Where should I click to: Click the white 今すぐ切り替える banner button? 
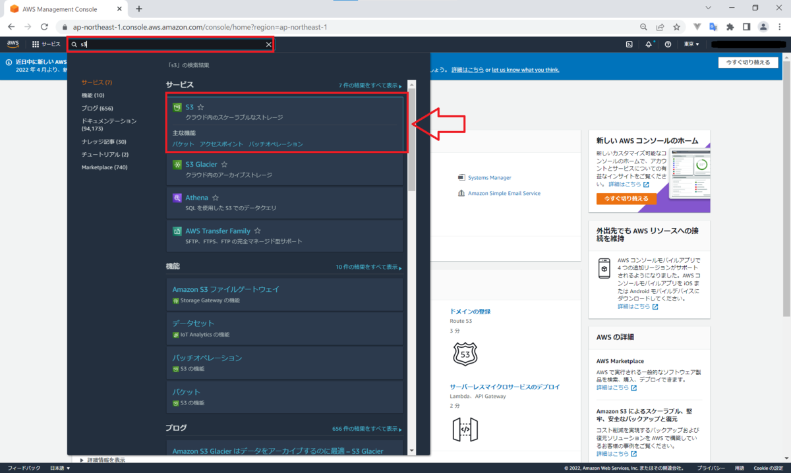pyautogui.click(x=748, y=62)
